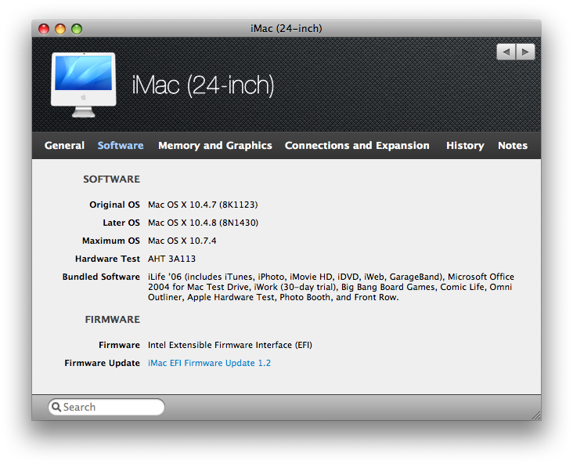Select Original OS value 'Mac OS X 10.4.7 (8K1123)'
The height and width of the screenshot is (464, 573).
203,205
